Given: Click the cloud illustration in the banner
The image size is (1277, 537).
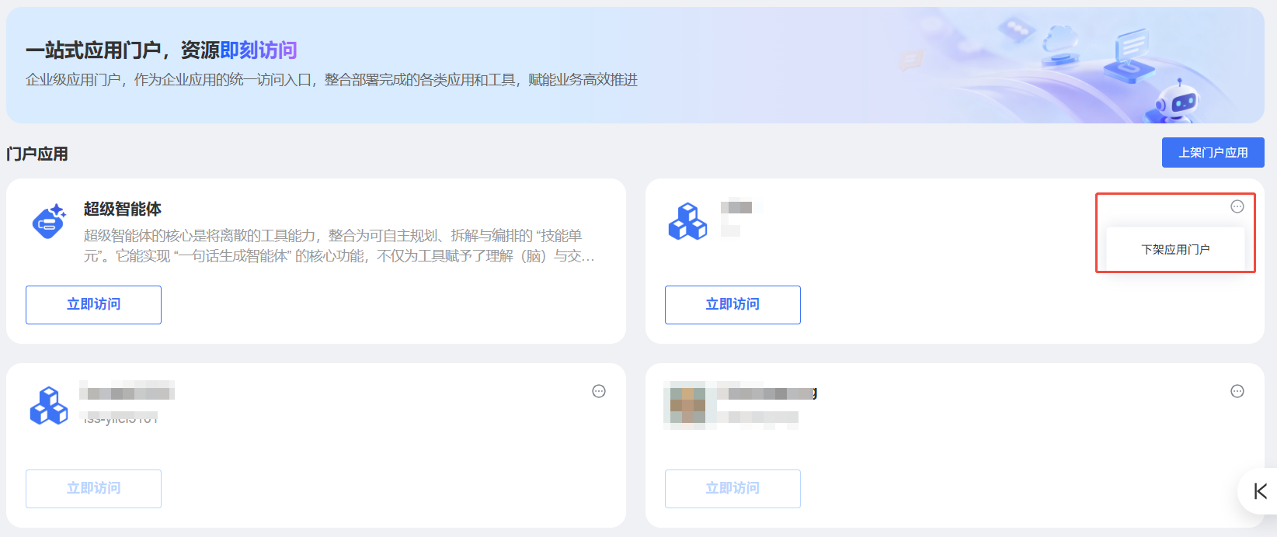Looking at the screenshot, I should click(1060, 45).
